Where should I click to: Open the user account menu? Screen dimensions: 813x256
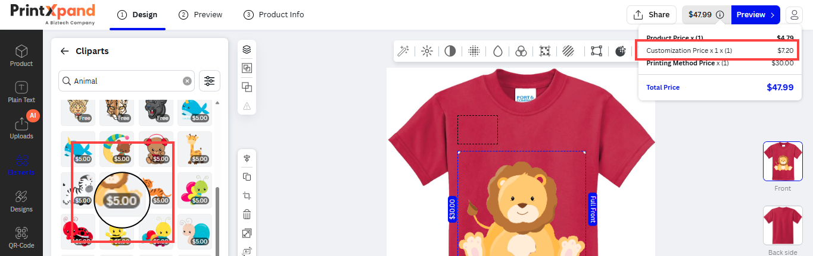(794, 15)
